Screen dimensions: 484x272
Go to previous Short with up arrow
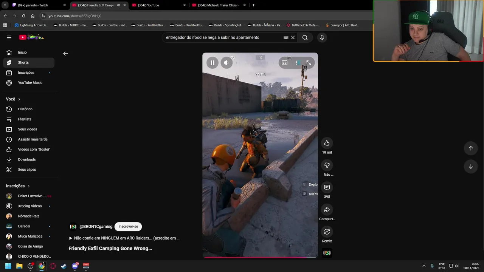pyautogui.click(x=471, y=148)
